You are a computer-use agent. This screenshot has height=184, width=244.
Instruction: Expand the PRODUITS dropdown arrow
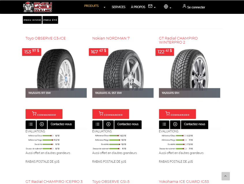tap(105, 7)
